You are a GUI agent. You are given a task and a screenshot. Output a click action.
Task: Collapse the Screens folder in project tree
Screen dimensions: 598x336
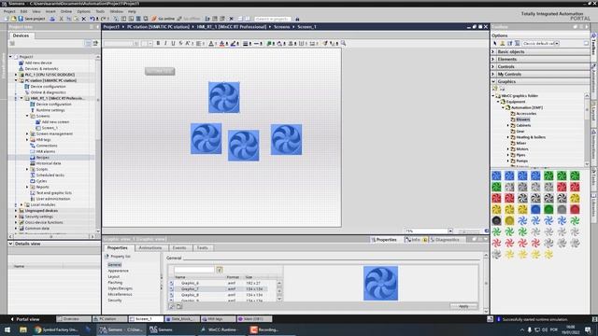click(x=27, y=116)
